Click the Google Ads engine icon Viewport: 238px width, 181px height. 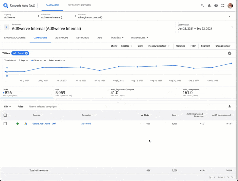[x=26, y=124]
